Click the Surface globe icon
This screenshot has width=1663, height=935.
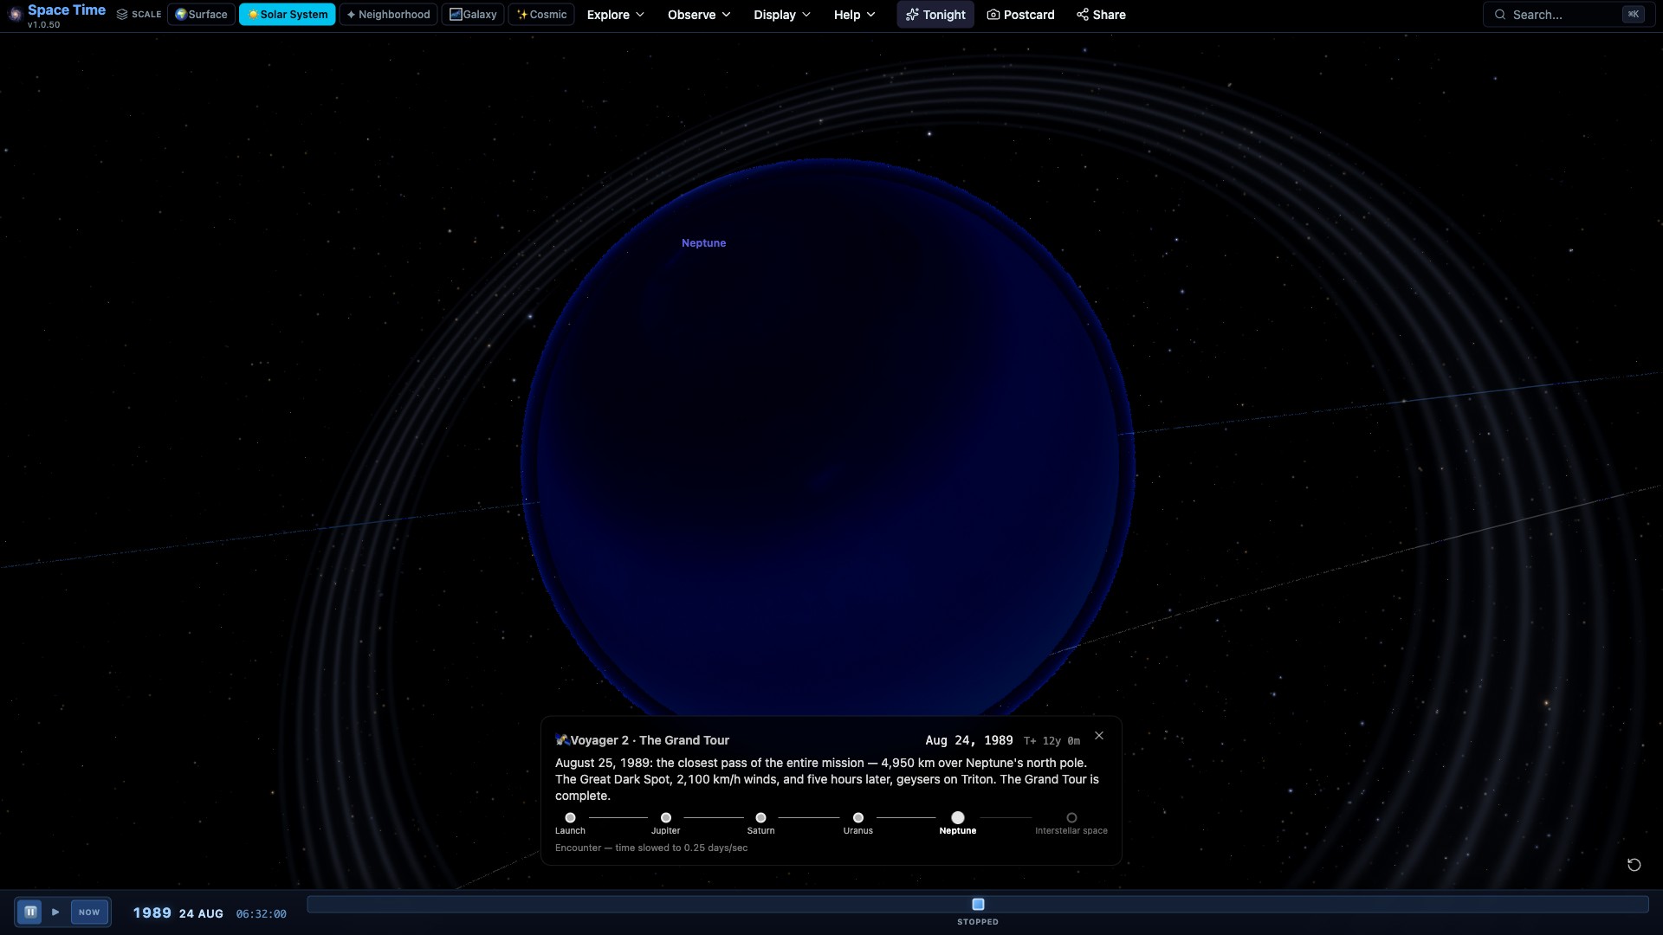tap(181, 15)
